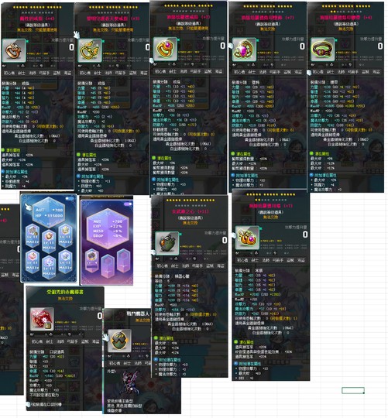
Task: Click the green mechanical heart icon
Action: 167,243
